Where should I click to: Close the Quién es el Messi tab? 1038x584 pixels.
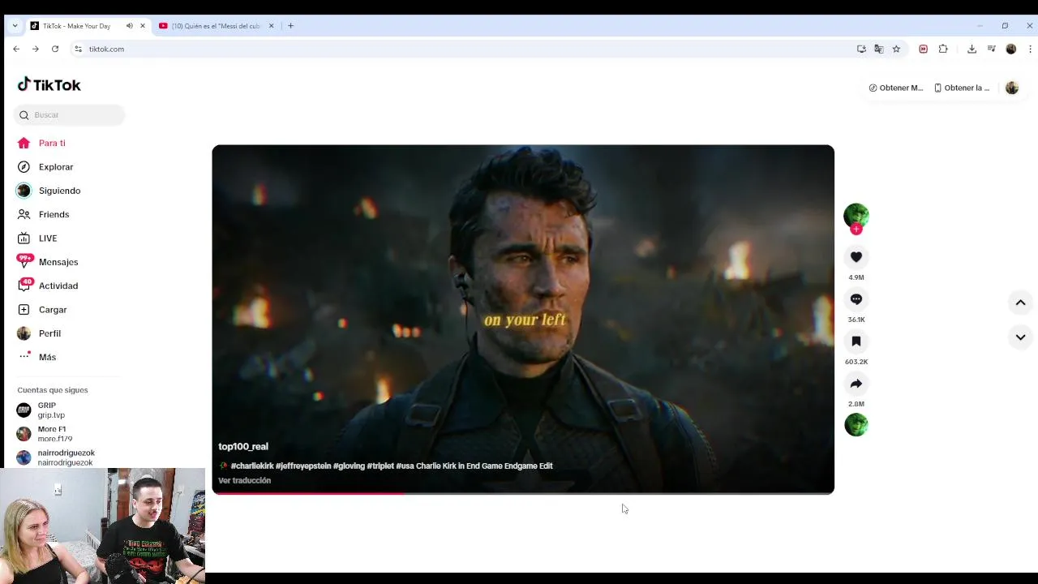coord(271,26)
